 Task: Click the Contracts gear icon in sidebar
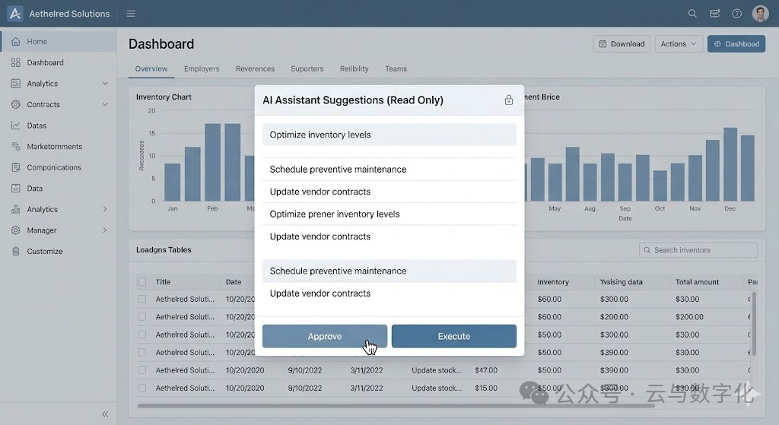click(x=16, y=104)
